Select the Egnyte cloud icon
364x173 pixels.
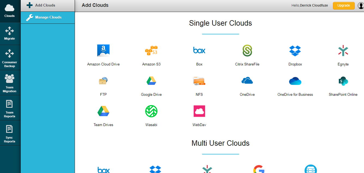tap(343, 50)
